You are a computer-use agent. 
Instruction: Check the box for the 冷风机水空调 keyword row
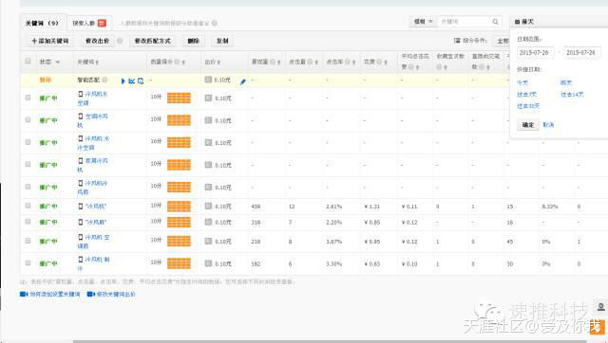28,98
